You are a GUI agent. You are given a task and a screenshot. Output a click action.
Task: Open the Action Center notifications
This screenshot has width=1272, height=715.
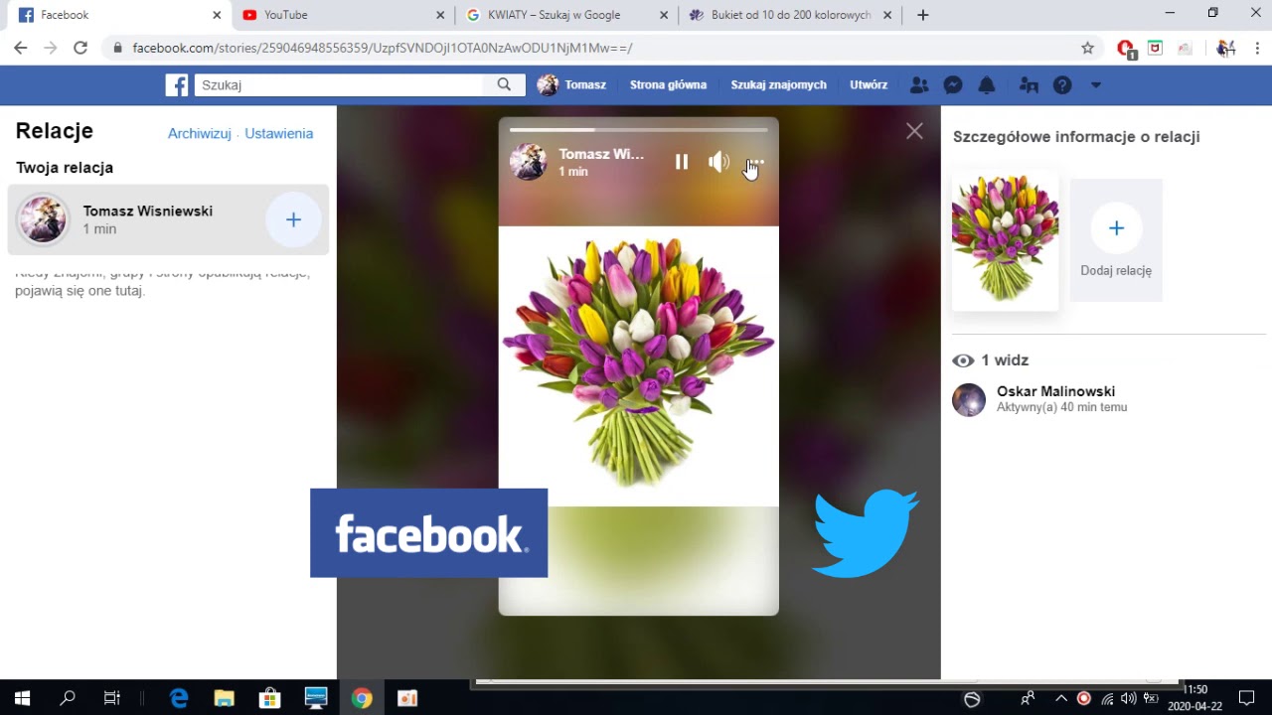tap(1247, 698)
